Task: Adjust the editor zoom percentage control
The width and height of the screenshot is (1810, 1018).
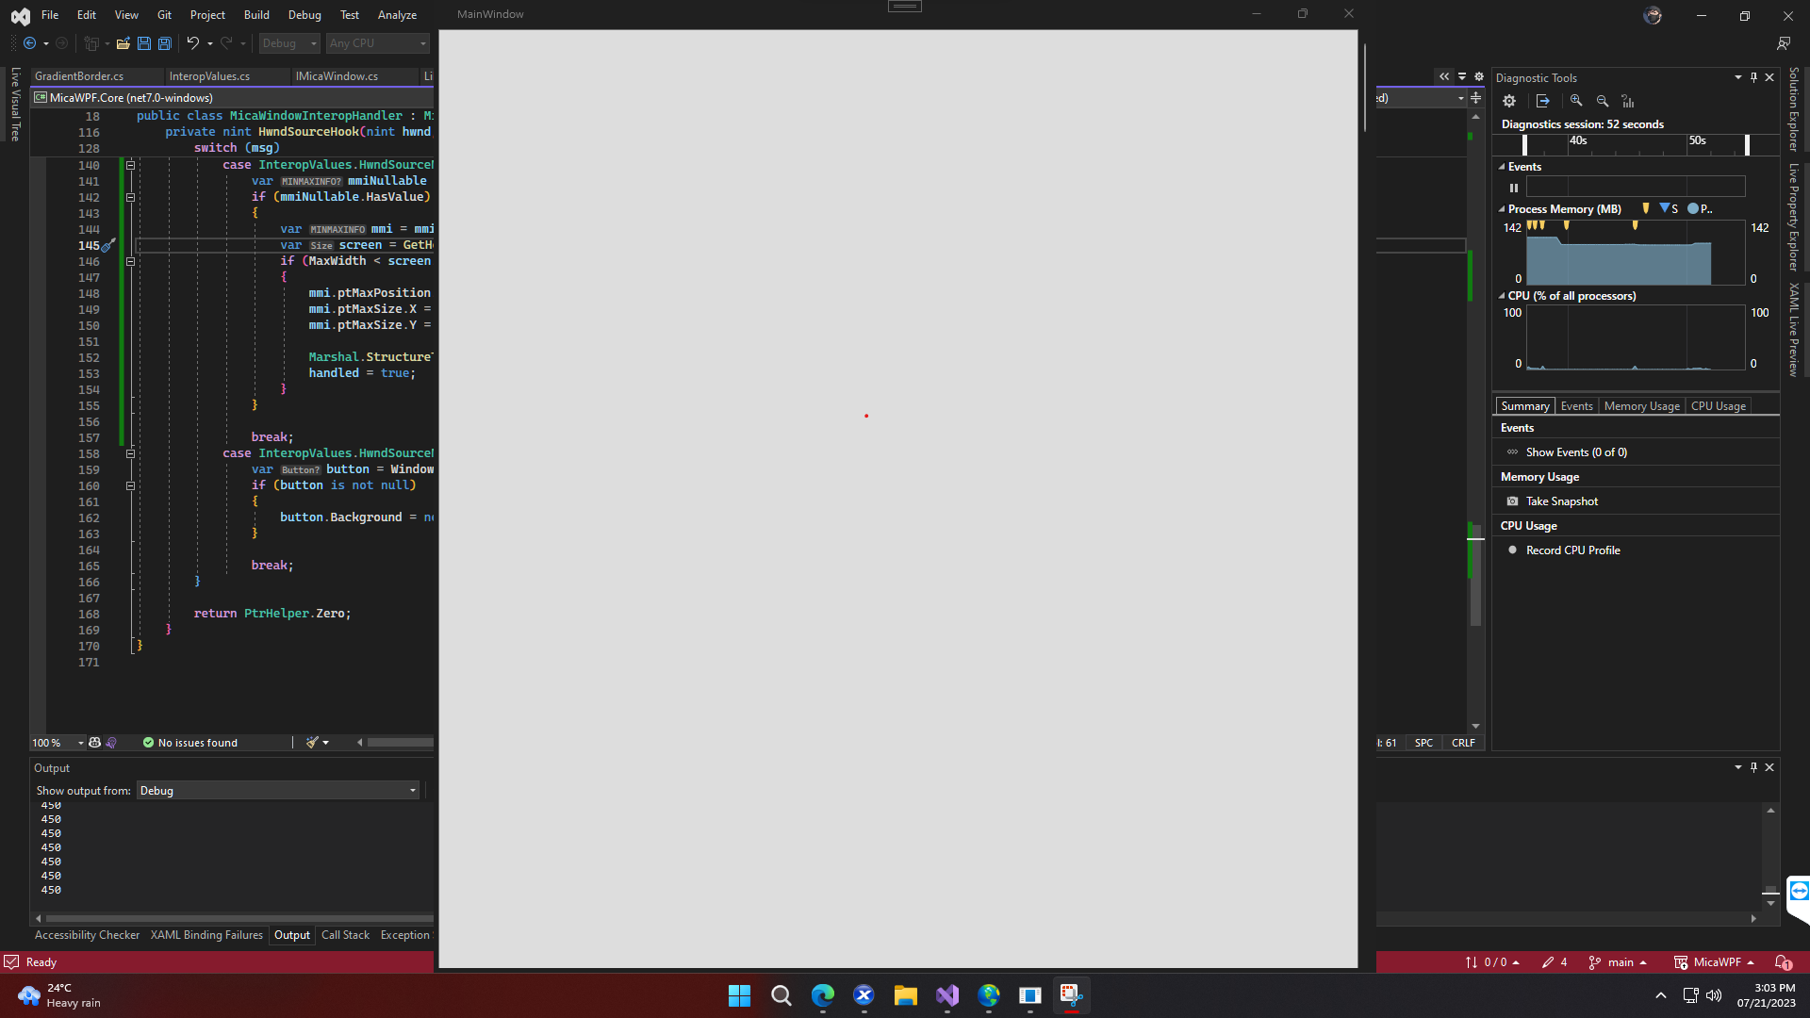Action: (x=57, y=743)
